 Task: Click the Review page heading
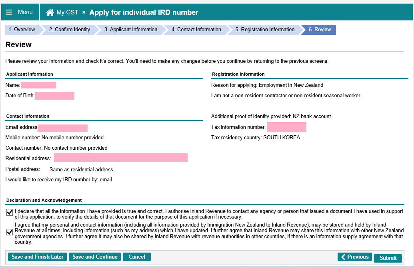(x=18, y=45)
